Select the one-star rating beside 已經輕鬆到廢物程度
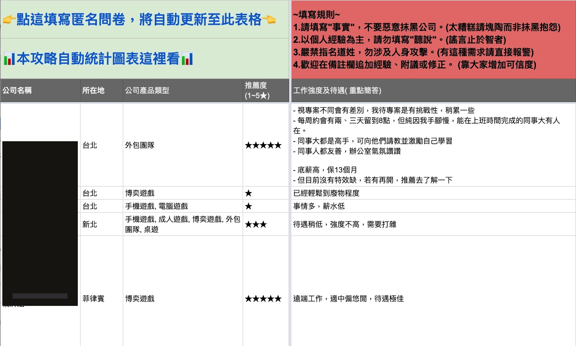Screen dimensions: 576x346 click(x=266, y=193)
